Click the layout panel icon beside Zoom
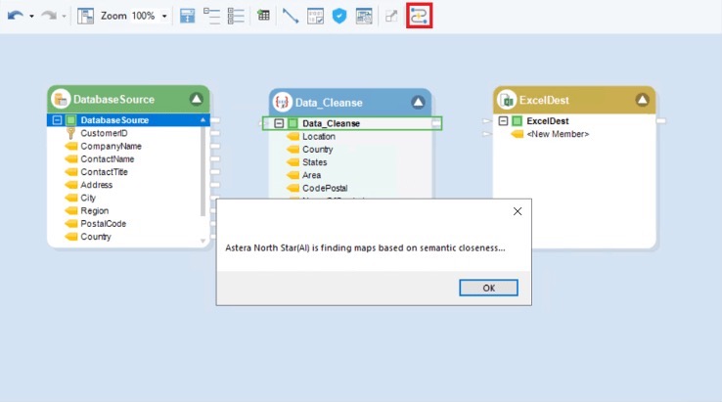 [86, 16]
